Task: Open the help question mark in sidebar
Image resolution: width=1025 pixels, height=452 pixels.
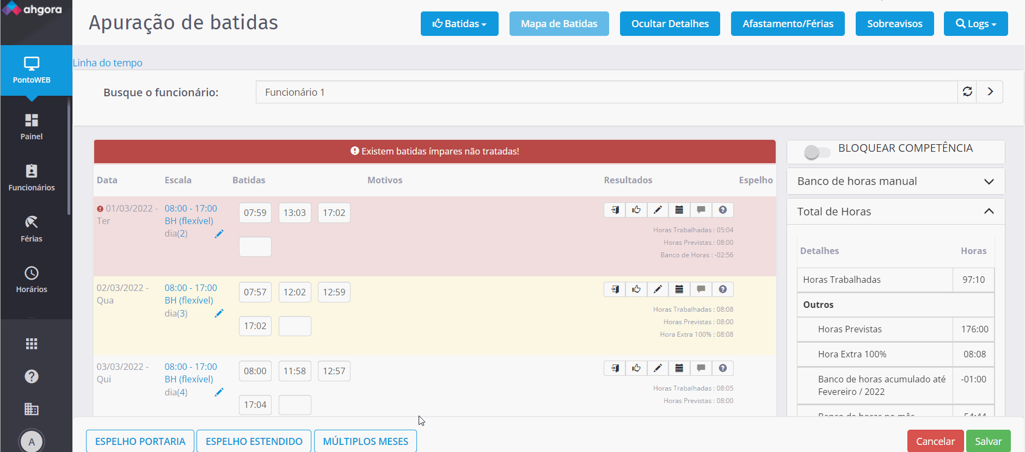Action: pos(32,376)
